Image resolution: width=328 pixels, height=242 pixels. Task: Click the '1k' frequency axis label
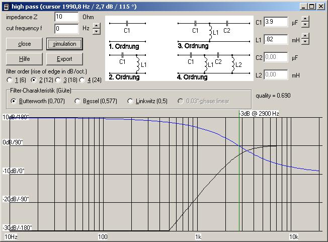[x=198, y=237]
